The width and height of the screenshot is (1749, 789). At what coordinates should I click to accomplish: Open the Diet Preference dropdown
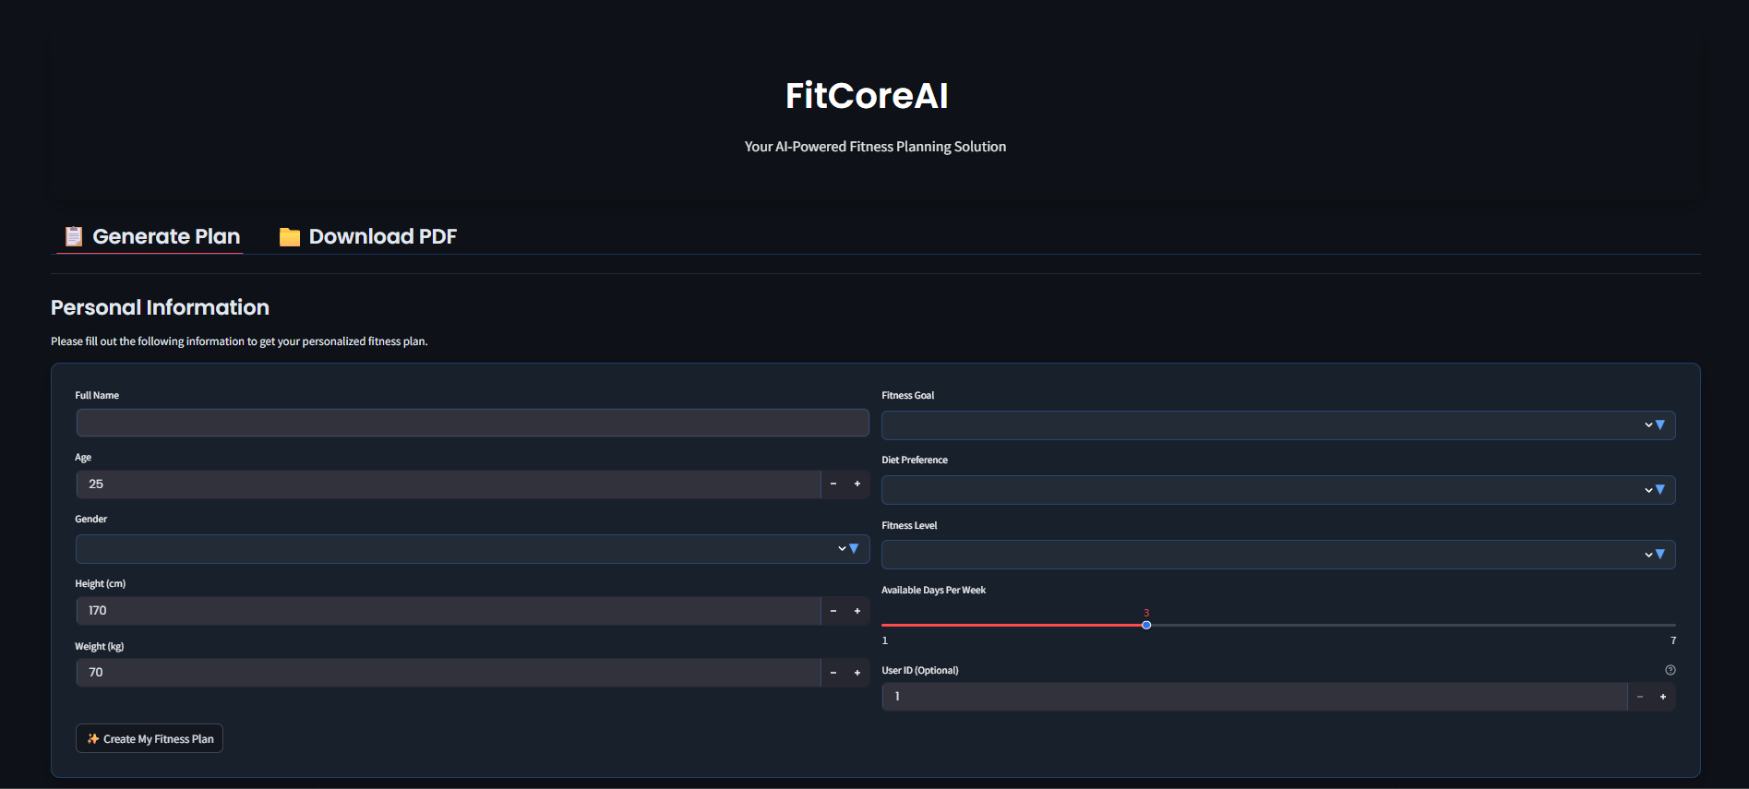[1278, 490]
